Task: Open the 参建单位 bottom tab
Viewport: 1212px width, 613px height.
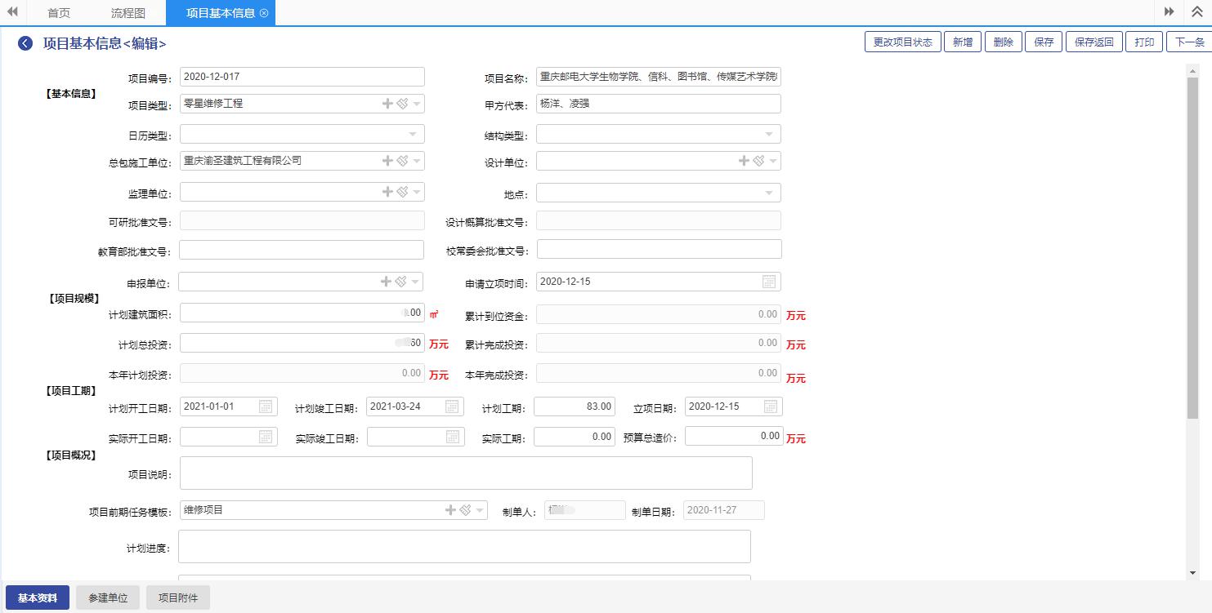Action: point(108,597)
